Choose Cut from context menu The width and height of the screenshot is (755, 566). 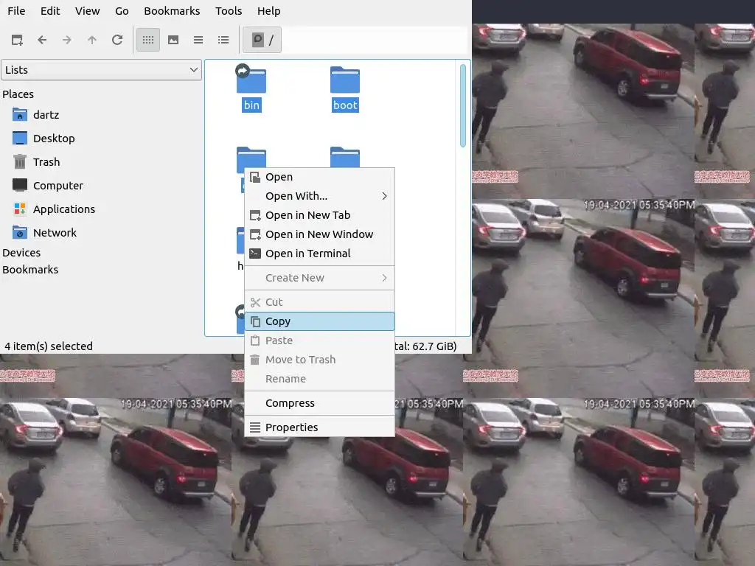320,302
